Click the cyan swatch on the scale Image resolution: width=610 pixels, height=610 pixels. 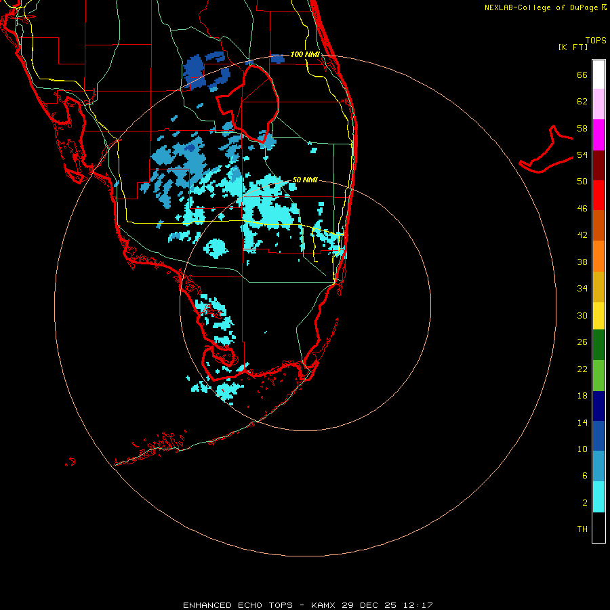click(x=598, y=497)
